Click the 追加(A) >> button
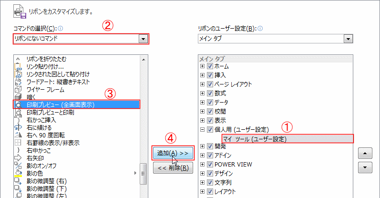The width and height of the screenshot is (380, 198). pyautogui.click(x=173, y=153)
